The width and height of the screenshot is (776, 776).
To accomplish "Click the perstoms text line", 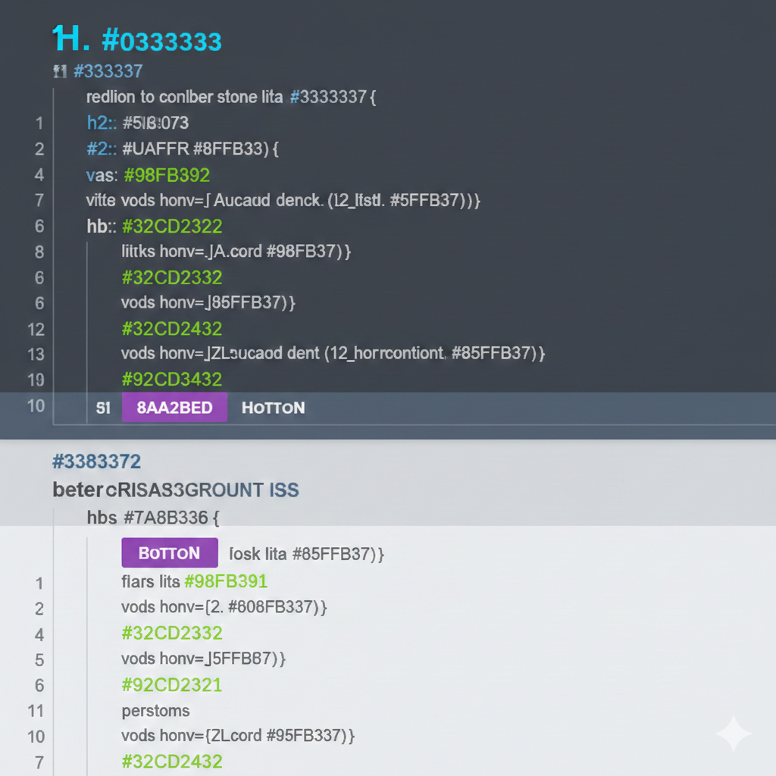I will [155, 711].
